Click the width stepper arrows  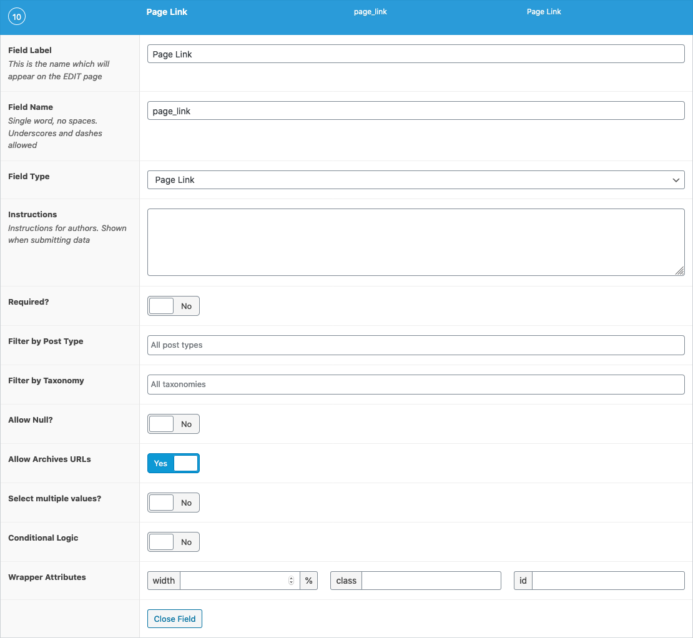click(291, 581)
